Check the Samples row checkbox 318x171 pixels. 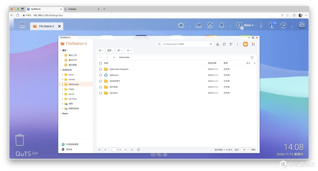101,93
